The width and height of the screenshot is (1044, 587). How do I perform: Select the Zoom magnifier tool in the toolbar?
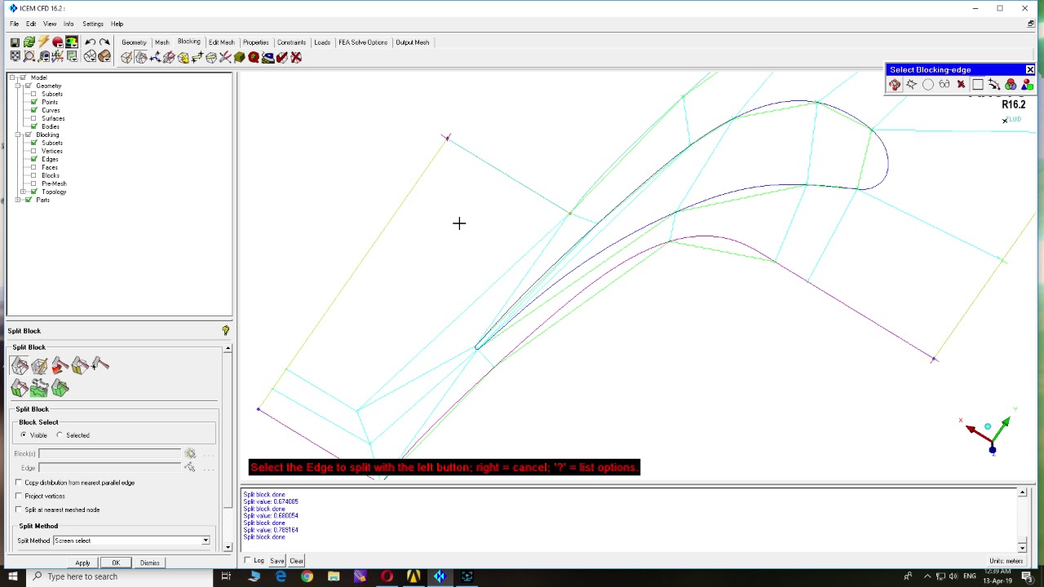tap(29, 57)
